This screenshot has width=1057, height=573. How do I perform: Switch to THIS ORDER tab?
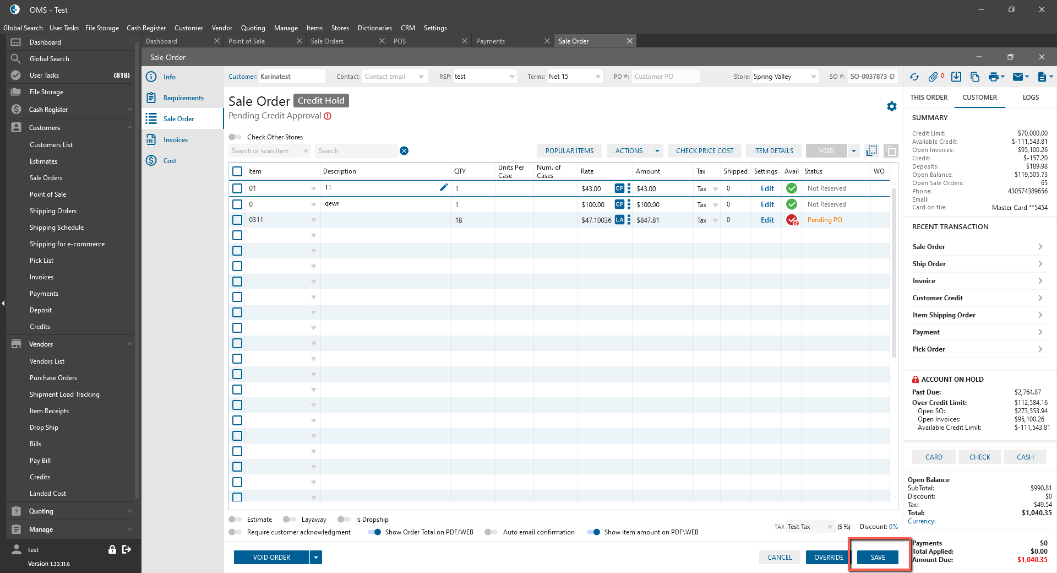(929, 98)
